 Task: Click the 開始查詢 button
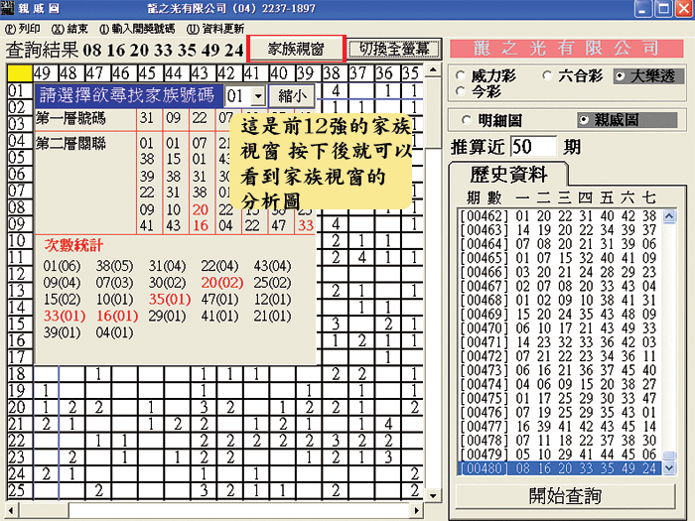coord(565,496)
